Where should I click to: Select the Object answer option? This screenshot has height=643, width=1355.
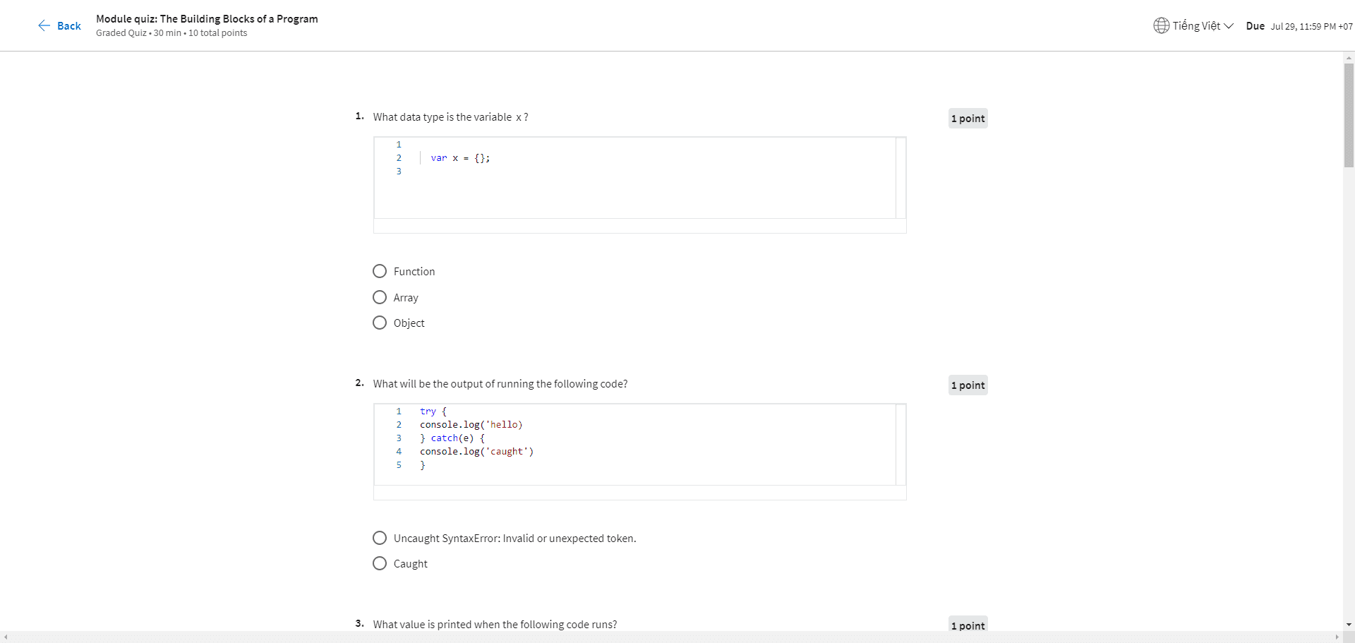[x=380, y=323]
